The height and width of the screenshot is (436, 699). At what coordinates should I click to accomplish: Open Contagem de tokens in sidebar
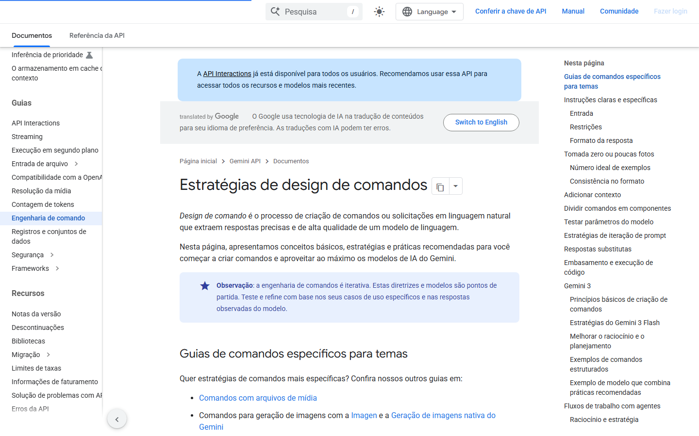tap(43, 204)
